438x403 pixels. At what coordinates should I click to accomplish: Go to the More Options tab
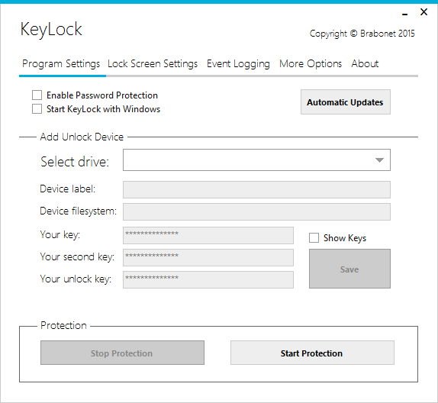(x=311, y=64)
